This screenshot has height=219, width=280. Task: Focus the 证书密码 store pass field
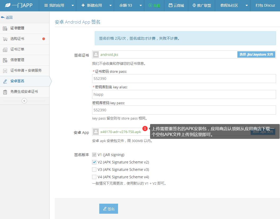(184, 79)
